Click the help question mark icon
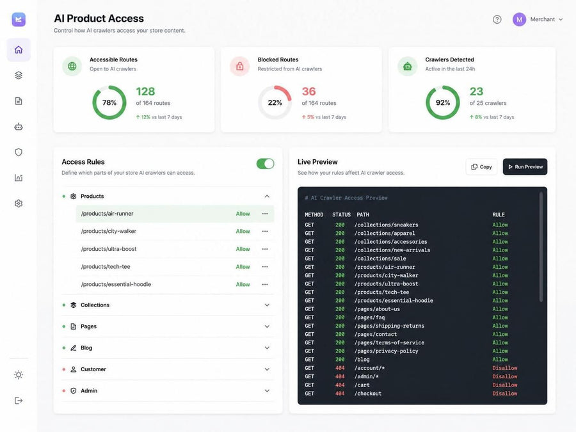 coord(497,19)
